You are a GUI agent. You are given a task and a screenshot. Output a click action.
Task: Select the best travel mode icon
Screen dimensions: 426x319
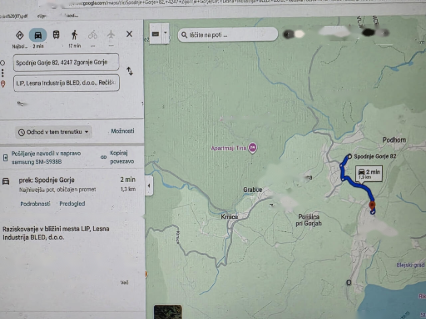click(20, 35)
